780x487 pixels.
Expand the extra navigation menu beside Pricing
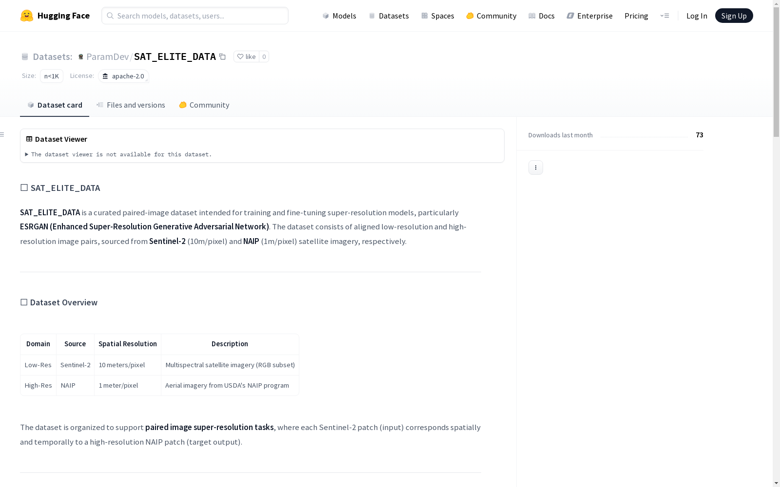pos(664,16)
